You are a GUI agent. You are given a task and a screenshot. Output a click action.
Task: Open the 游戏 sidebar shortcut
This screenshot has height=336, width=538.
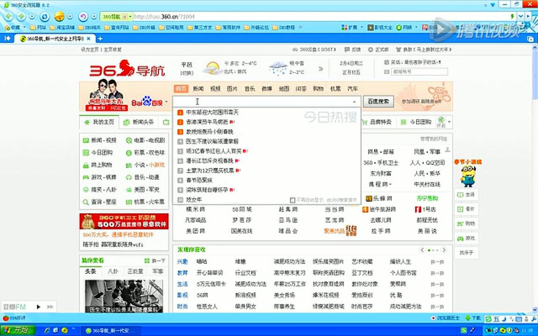466,238
